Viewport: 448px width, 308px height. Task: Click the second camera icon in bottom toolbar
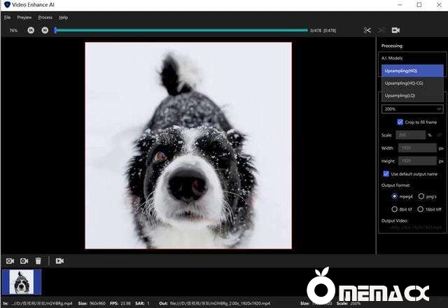click(x=24, y=260)
